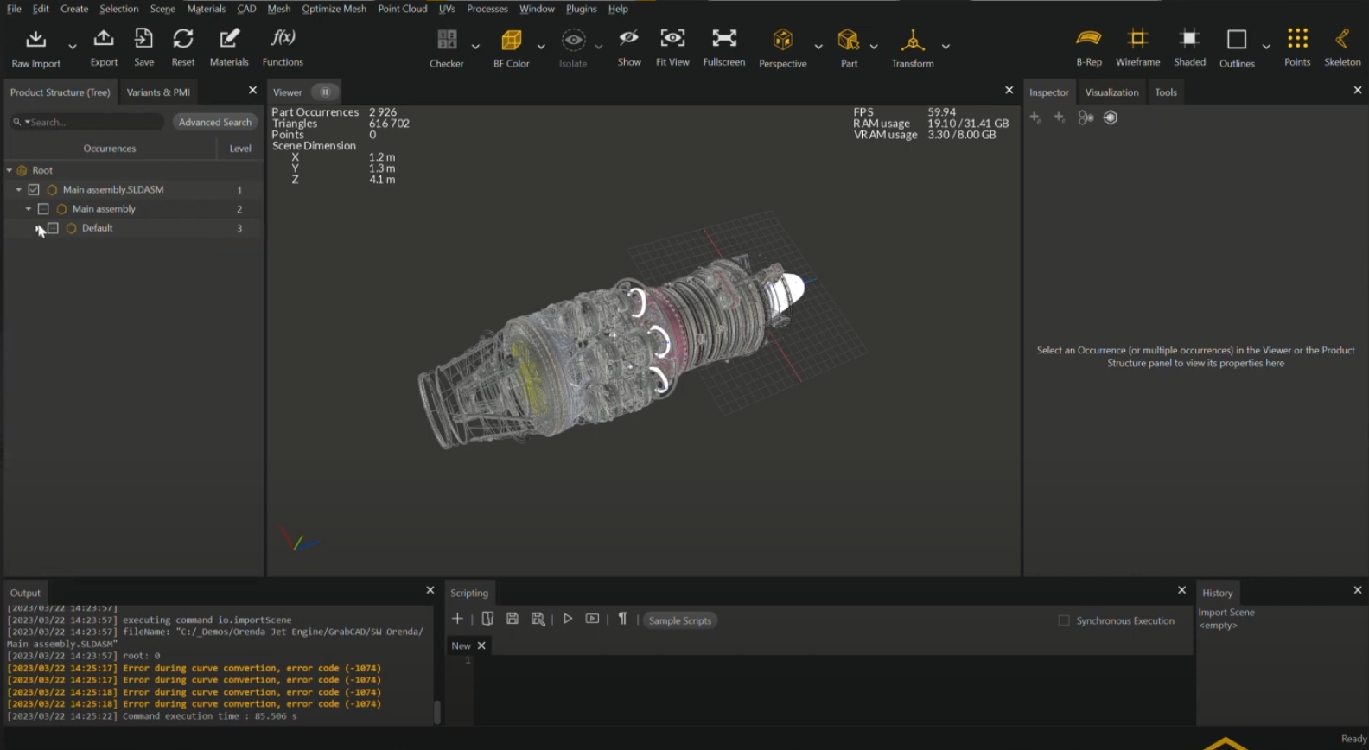Open the Outlines dropdown arrow
1369x750 pixels.
pyautogui.click(x=1266, y=47)
